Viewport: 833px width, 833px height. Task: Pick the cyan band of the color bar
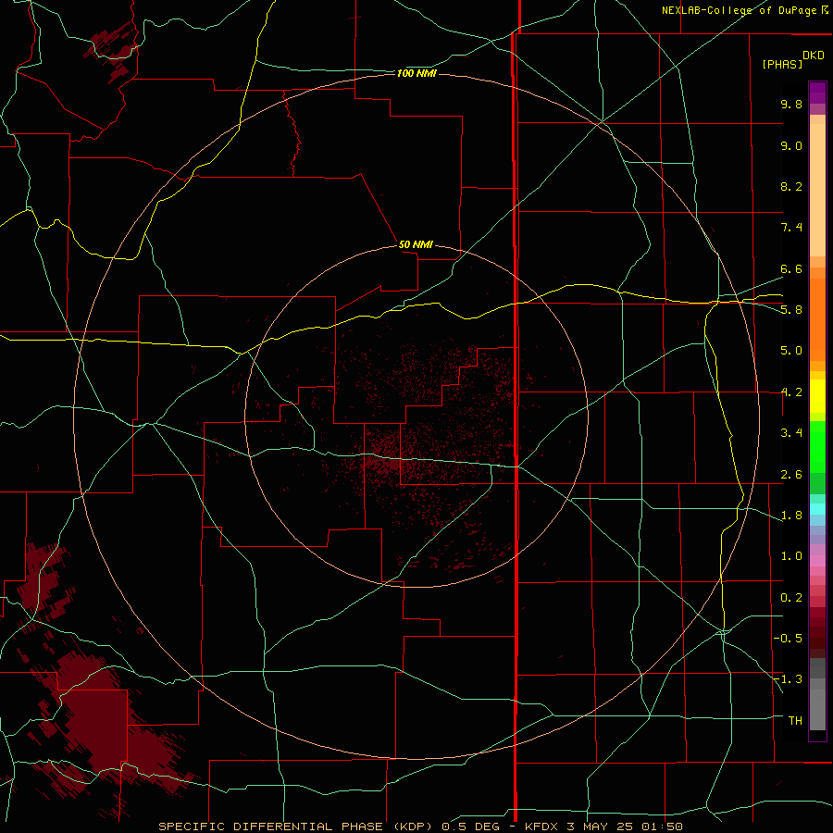[817, 509]
